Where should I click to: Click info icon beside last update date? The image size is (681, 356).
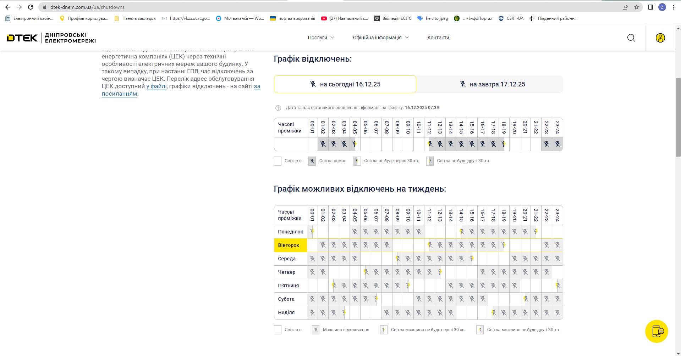point(278,108)
